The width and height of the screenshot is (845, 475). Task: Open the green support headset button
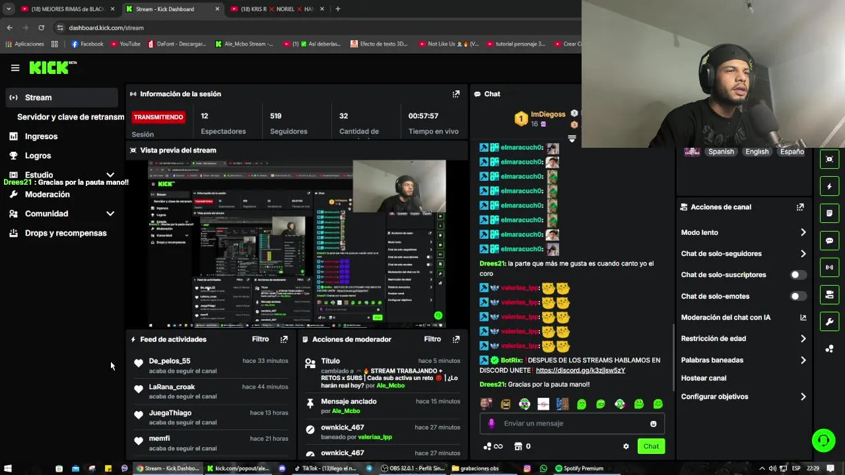pos(823,440)
